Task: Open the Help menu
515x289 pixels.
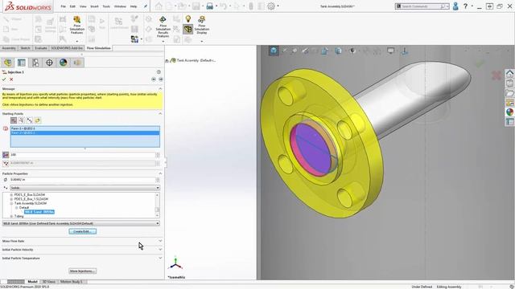Action: pos(134,6)
